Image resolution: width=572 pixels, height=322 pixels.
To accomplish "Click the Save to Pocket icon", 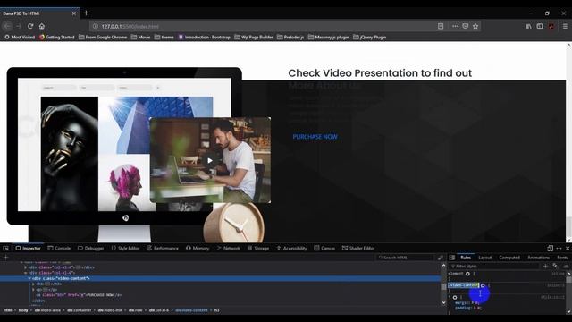I will coord(466,26).
